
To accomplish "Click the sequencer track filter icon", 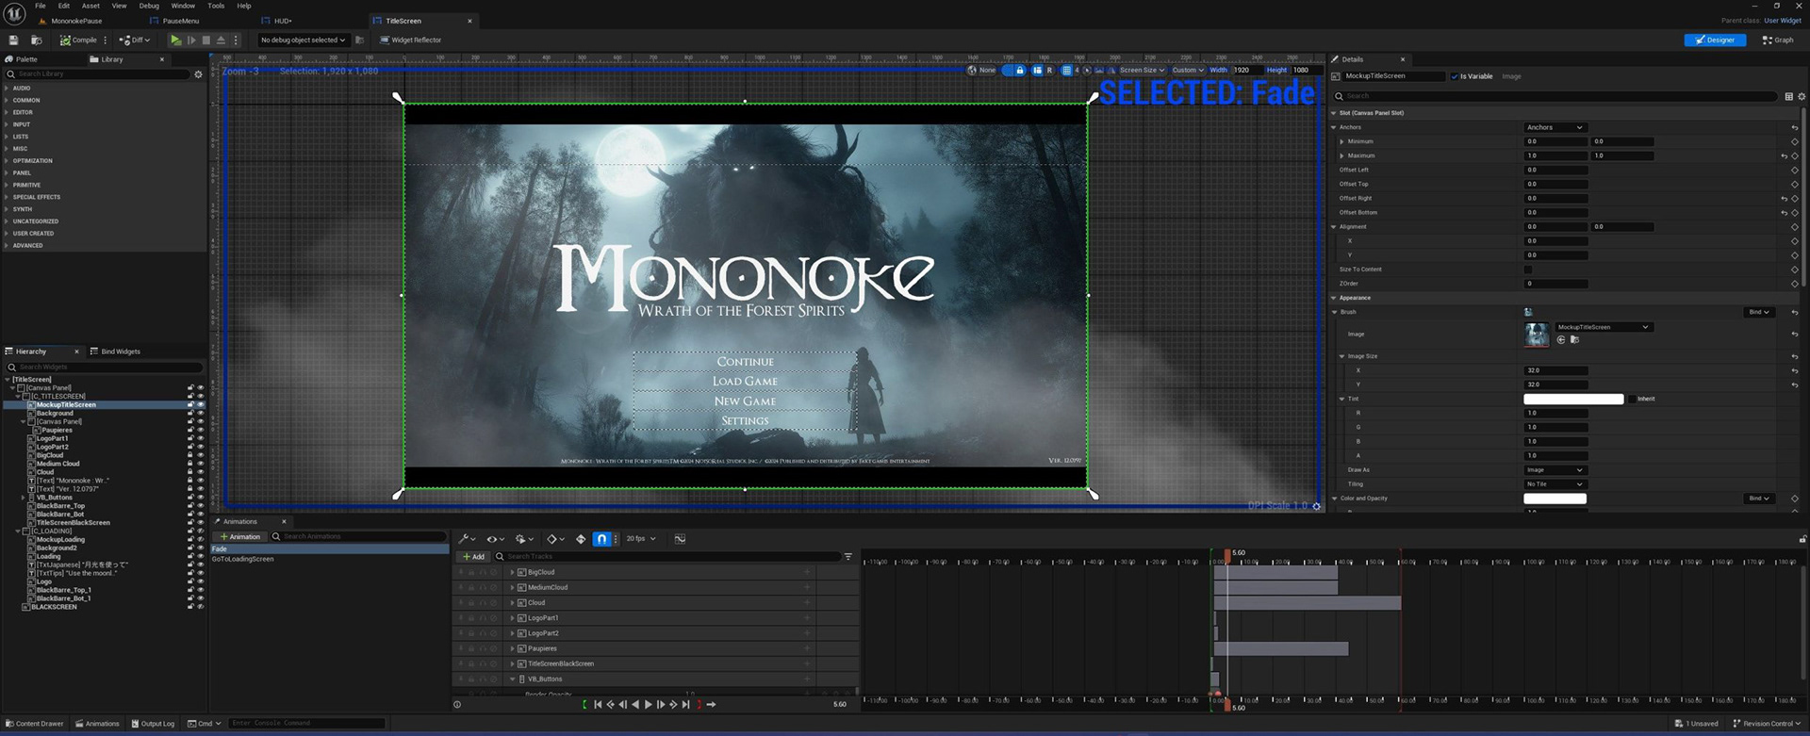I will [848, 556].
